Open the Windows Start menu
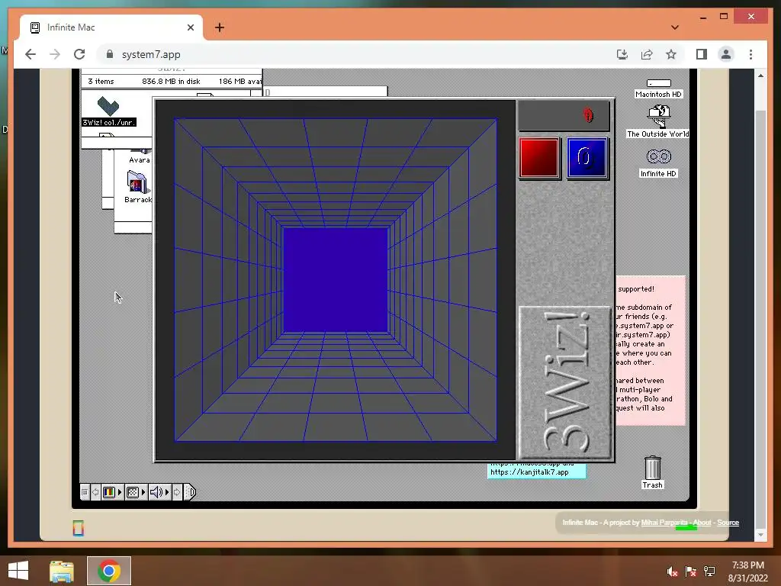The image size is (781, 586). point(18,571)
